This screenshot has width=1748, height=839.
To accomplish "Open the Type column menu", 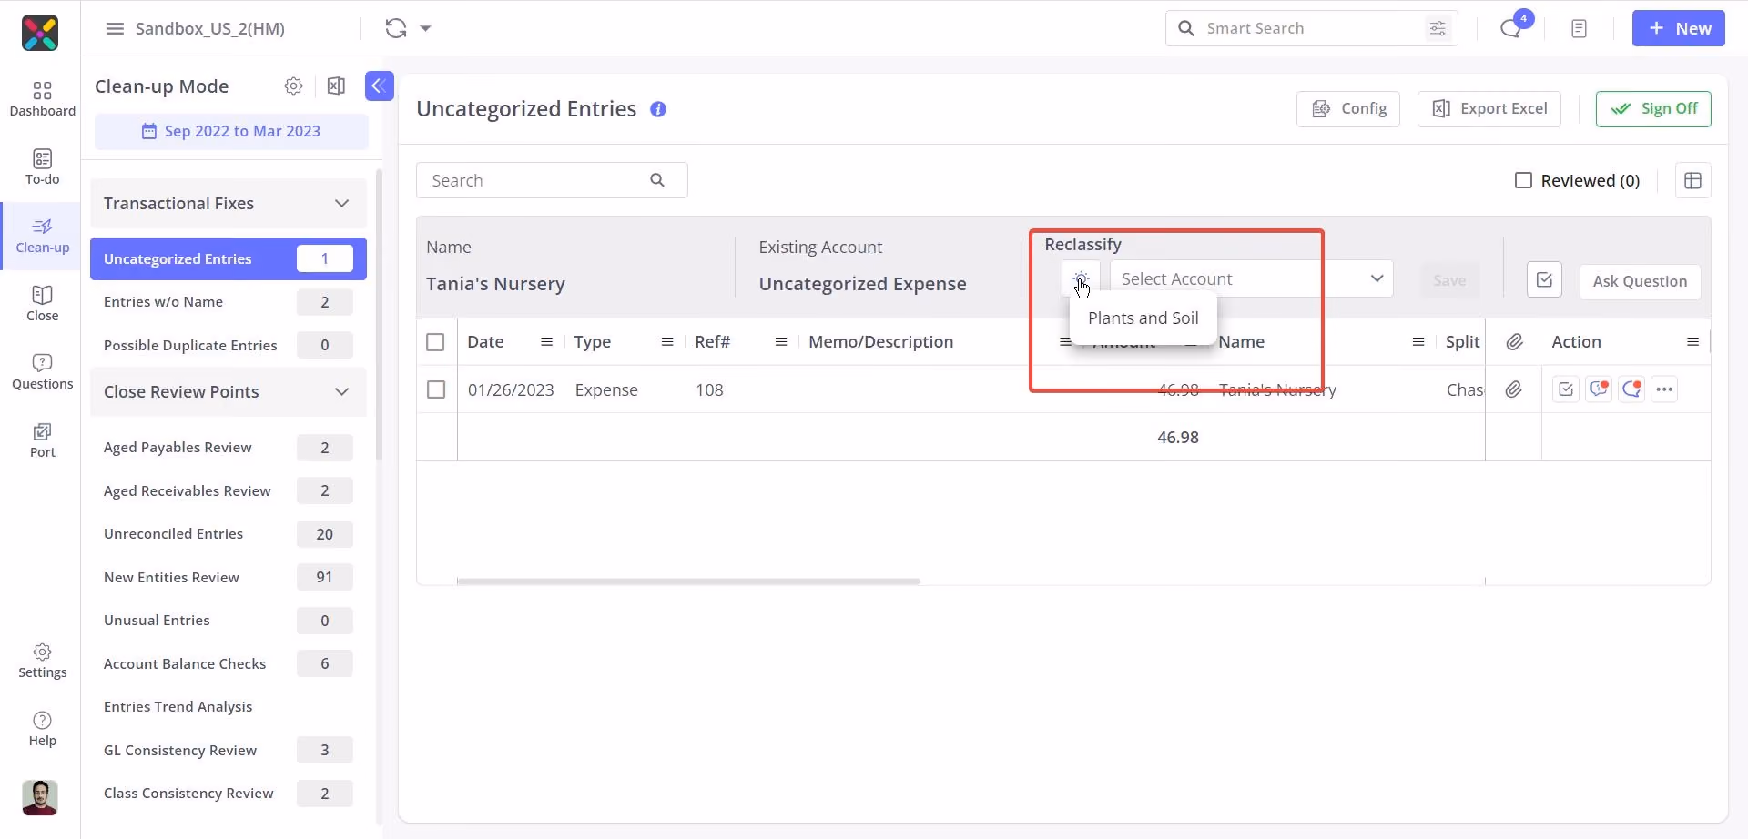I will (667, 342).
